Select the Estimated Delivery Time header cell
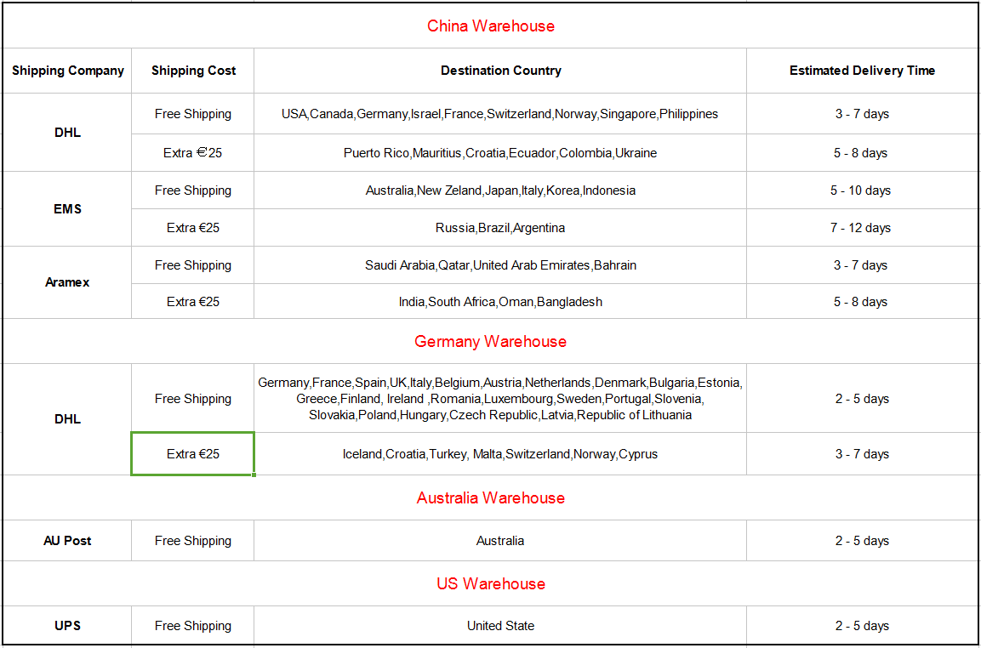This screenshot has height=648, width=981. pyautogui.click(x=862, y=71)
